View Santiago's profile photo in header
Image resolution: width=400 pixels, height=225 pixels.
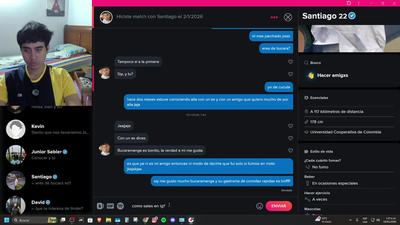click(x=106, y=17)
